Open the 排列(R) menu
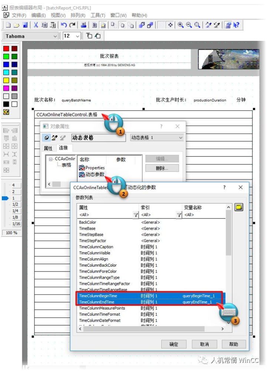Viewport: 267px width, 372px height. click(x=78, y=16)
